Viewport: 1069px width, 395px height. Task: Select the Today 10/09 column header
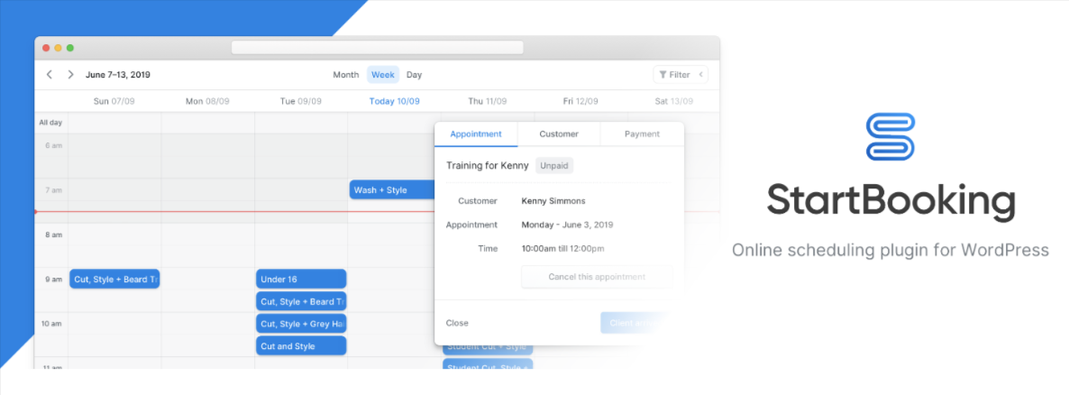[394, 101]
